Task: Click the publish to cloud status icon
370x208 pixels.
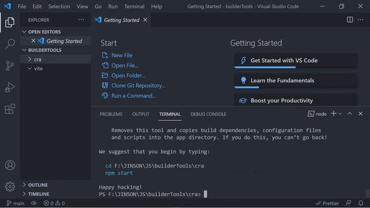Action: (x=34, y=203)
